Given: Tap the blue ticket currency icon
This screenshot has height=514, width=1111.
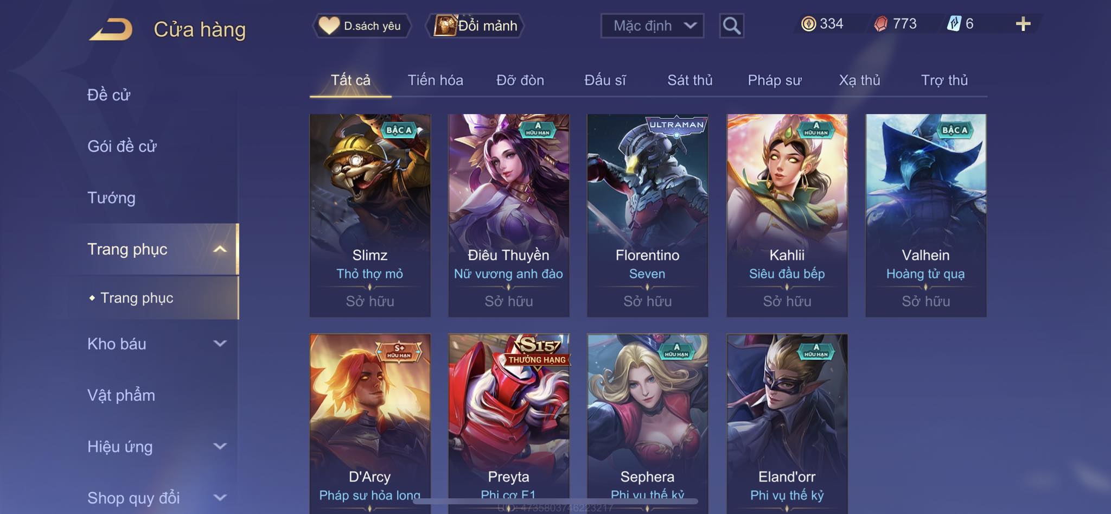Looking at the screenshot, I should (x=954, y=24).
